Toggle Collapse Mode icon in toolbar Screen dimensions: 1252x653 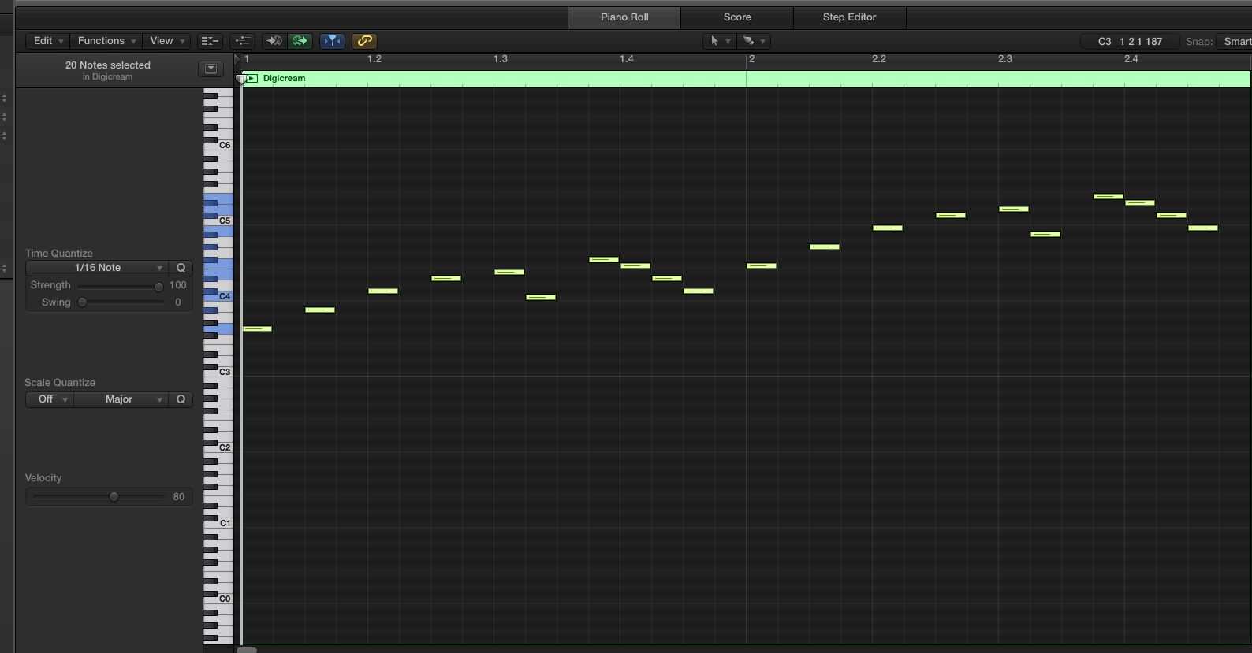(210, 41)
